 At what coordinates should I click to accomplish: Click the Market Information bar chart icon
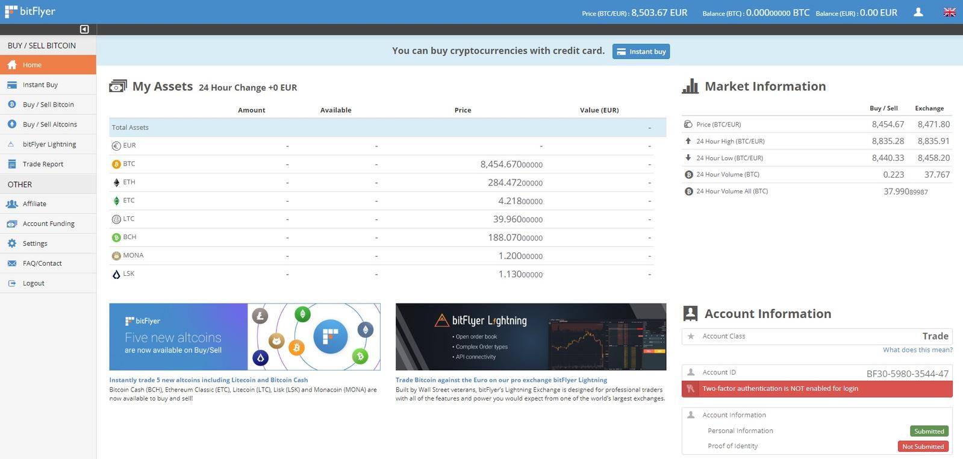(x=690, y=86)
